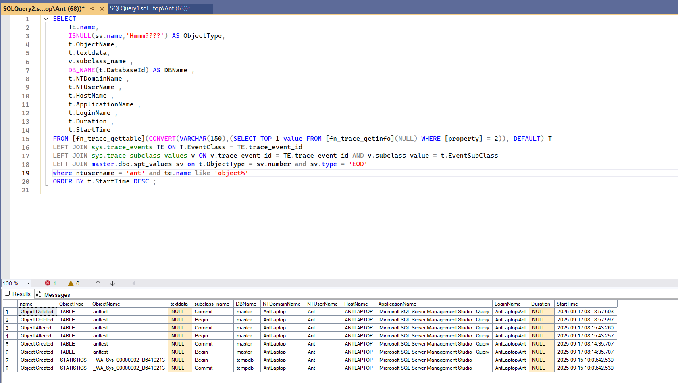Go to next issue with down arrow
Image resolution: width=678 pixels, height=383 pixels.
tap(112, 283)
